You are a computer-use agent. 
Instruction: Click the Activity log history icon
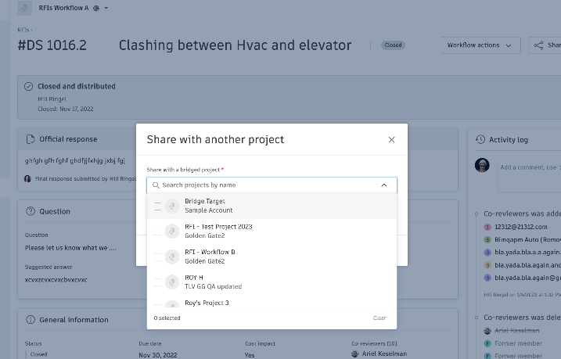pos(480,139)
